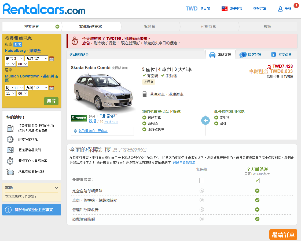Open rating total 總計 10+ link

coord(111,122)
